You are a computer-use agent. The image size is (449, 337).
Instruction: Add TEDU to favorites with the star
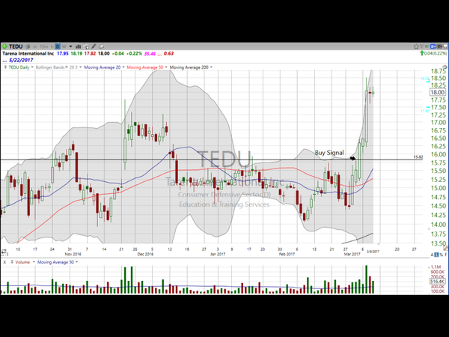[416, 46]
